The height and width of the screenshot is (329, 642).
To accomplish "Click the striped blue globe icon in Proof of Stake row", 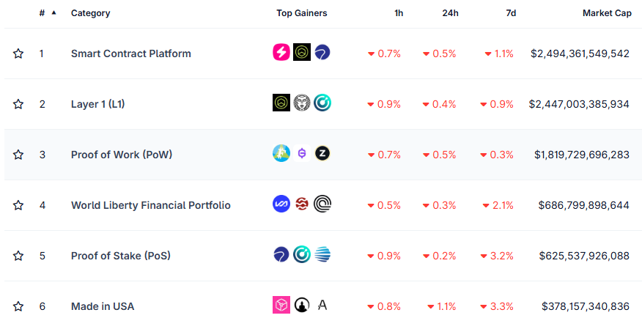I will tap(322, 254).
